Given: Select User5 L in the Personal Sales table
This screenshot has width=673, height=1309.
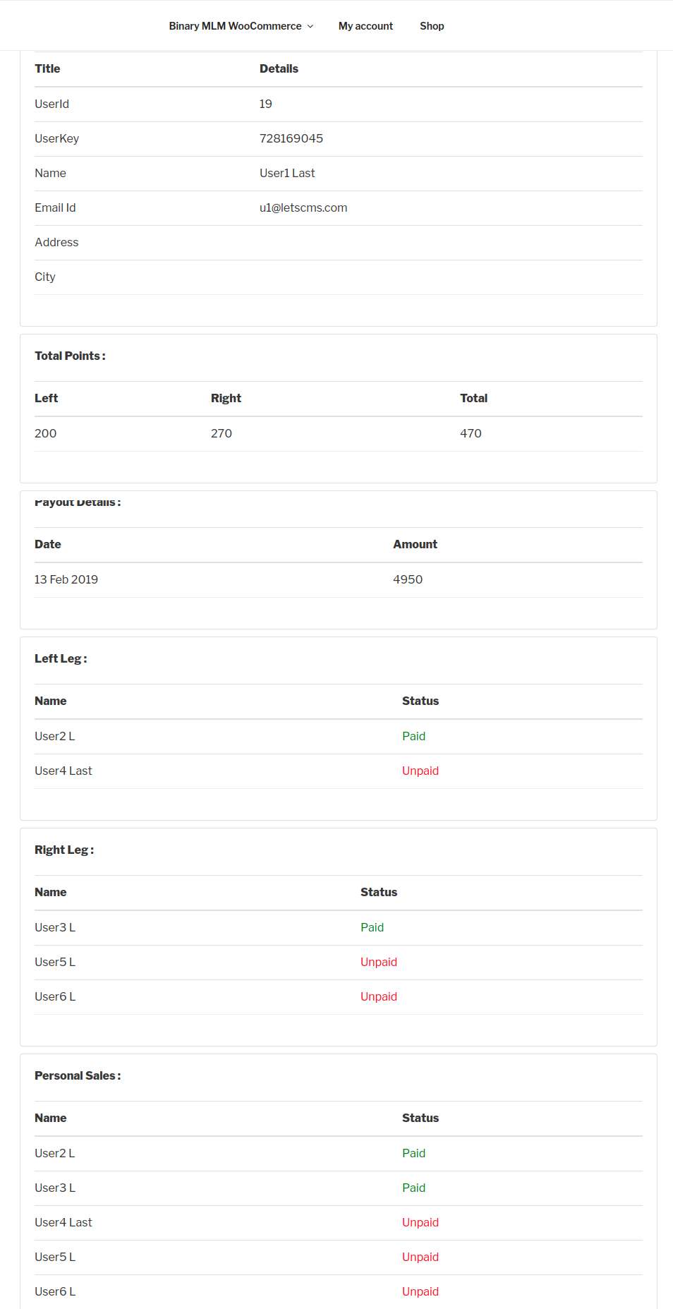Looking at the screenshot, I should [x=55, y=1257].
